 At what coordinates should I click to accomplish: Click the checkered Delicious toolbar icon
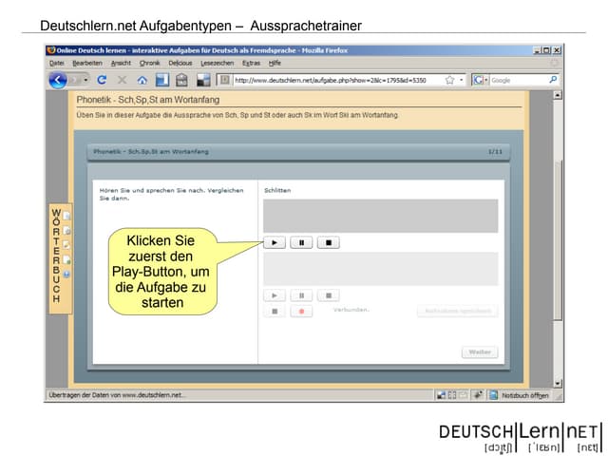click(203, 80)
